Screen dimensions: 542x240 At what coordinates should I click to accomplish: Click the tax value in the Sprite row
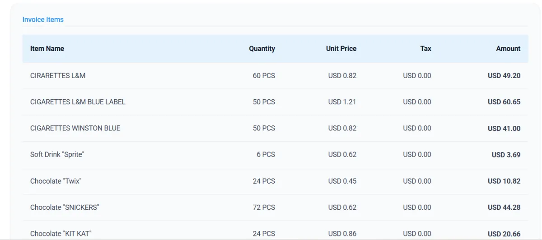417,154
